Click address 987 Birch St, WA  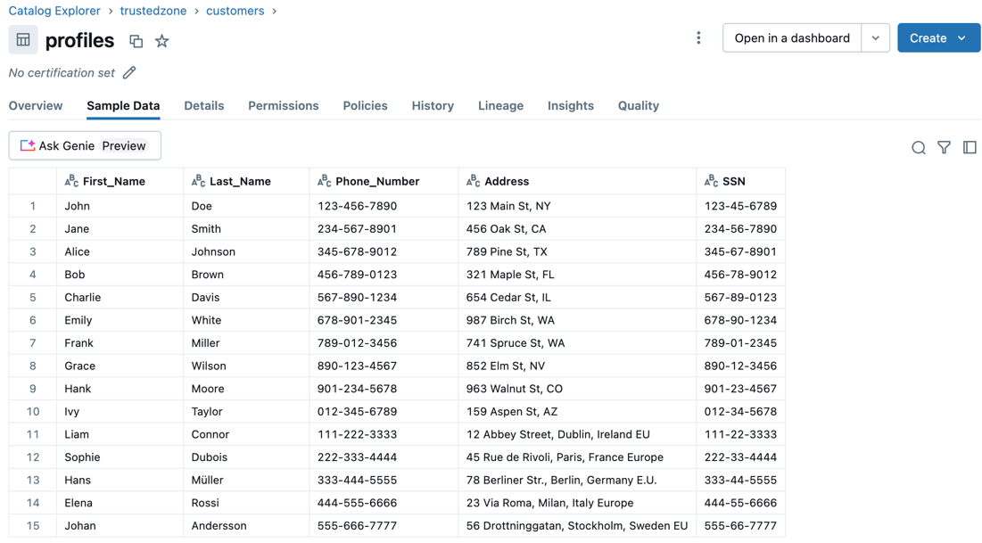point(577,320)
